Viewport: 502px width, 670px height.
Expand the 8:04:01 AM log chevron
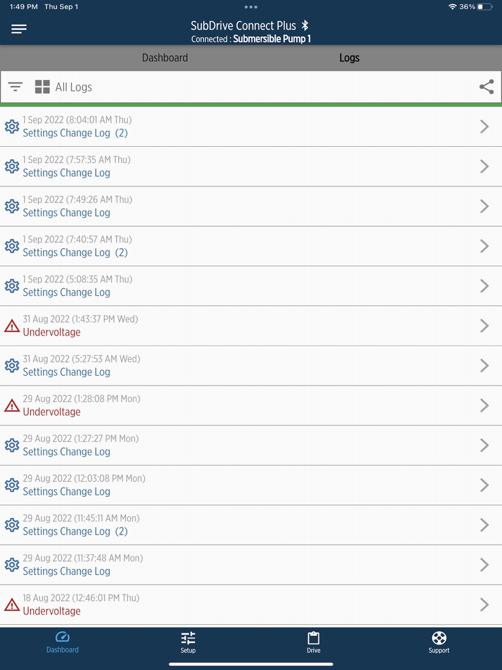[x=484, y=127]
